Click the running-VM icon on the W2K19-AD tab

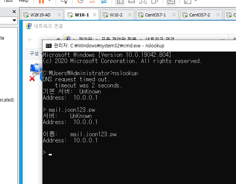tap(26, 15)
